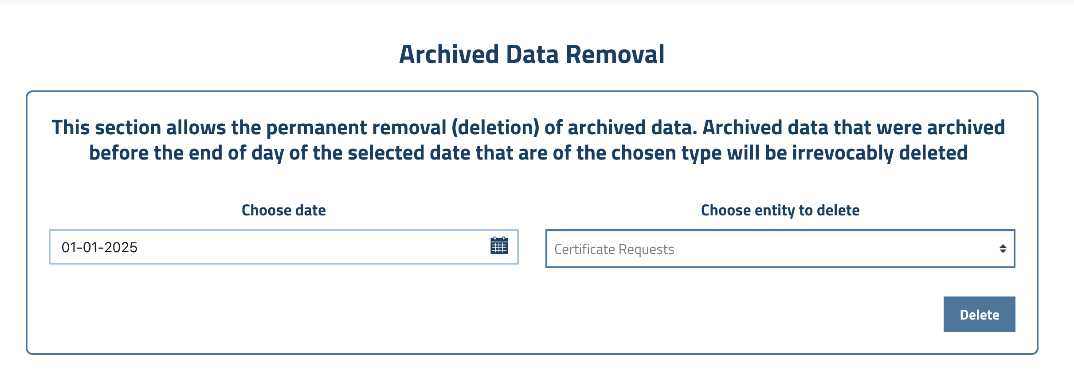Click the "Choose entity to delete" label
Image resolution: width=1074 pixels, height=390 pixels.
pos(780,210)
